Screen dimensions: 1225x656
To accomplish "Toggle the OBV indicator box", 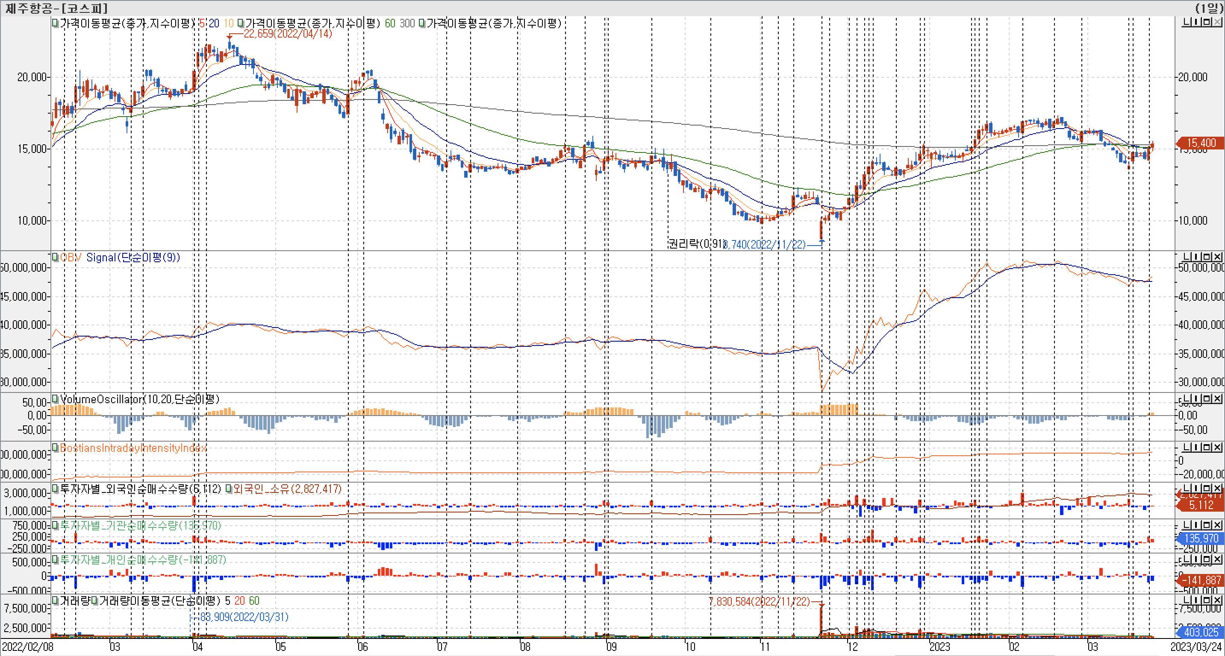I will click(x=55, y=257).
